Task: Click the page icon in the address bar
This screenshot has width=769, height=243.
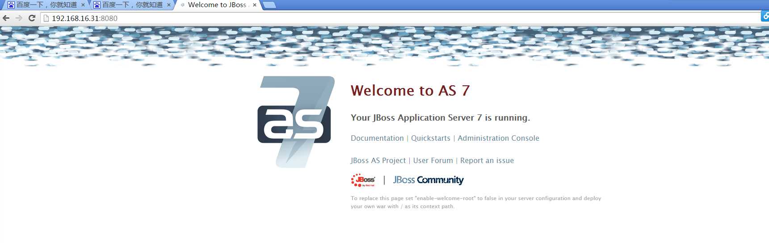Action: pyautogui.click(x=46, y=18)
